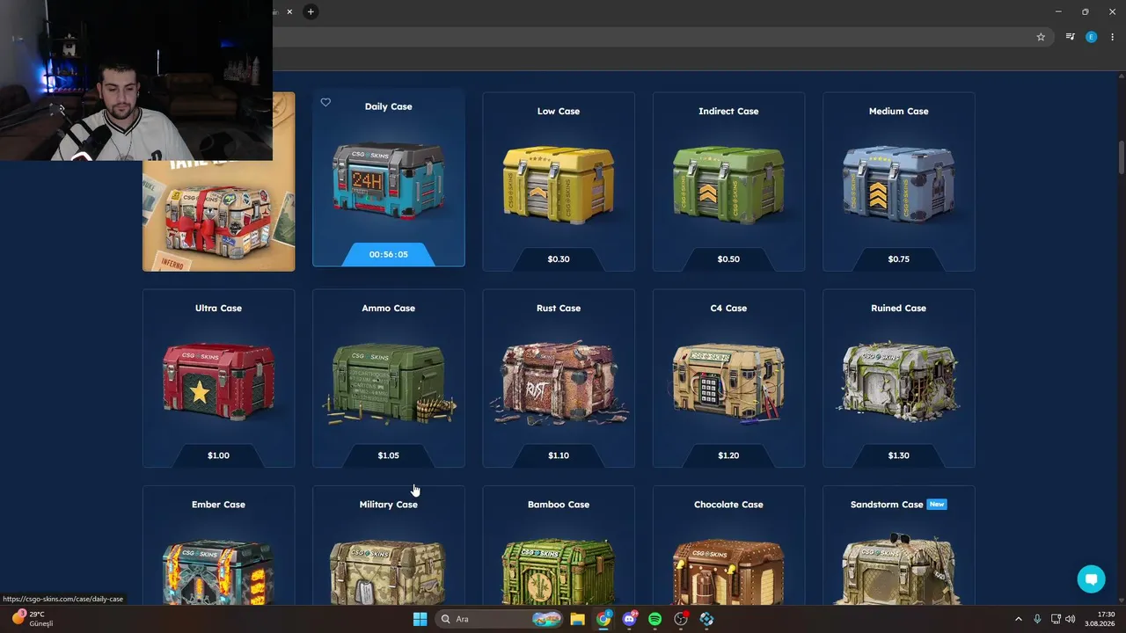The image size is (1126, 633).
Task: Open File Explorer from the taskbar
Action: 577,619
